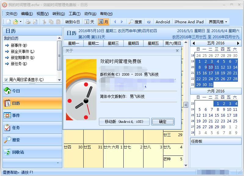Click the 搜索 search button in toolbar

tap(135, 22)
